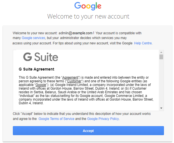This screenshot has width=174, height=143.
Task: Click the 'Welcome to your new account' heading
Action: (x=88, y=16)
